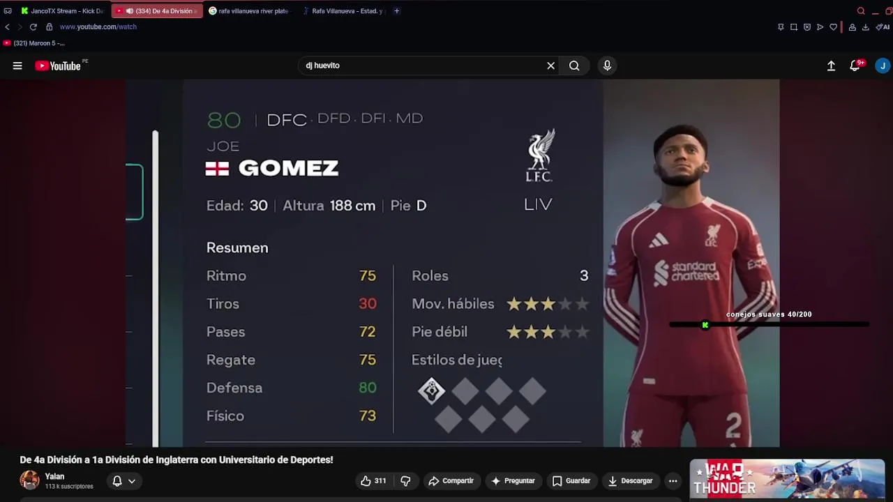
Task: Save the video with the Guardar button
Action: coord(571,481)
